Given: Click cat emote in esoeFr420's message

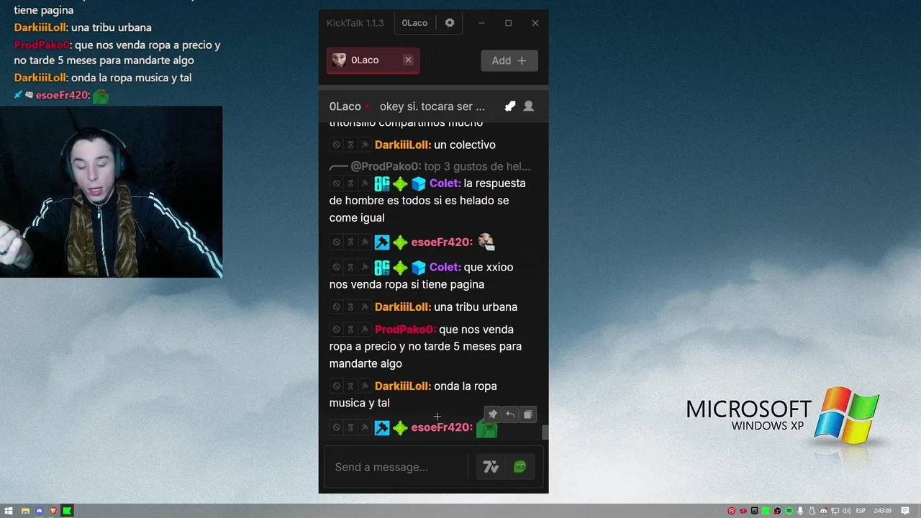Looking at the screenshot, I should (486, 242).
